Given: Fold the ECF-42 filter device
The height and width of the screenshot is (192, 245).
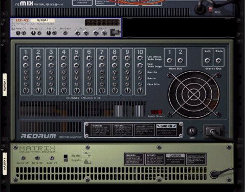Looking at the screenshot, I should pos(3,25).
